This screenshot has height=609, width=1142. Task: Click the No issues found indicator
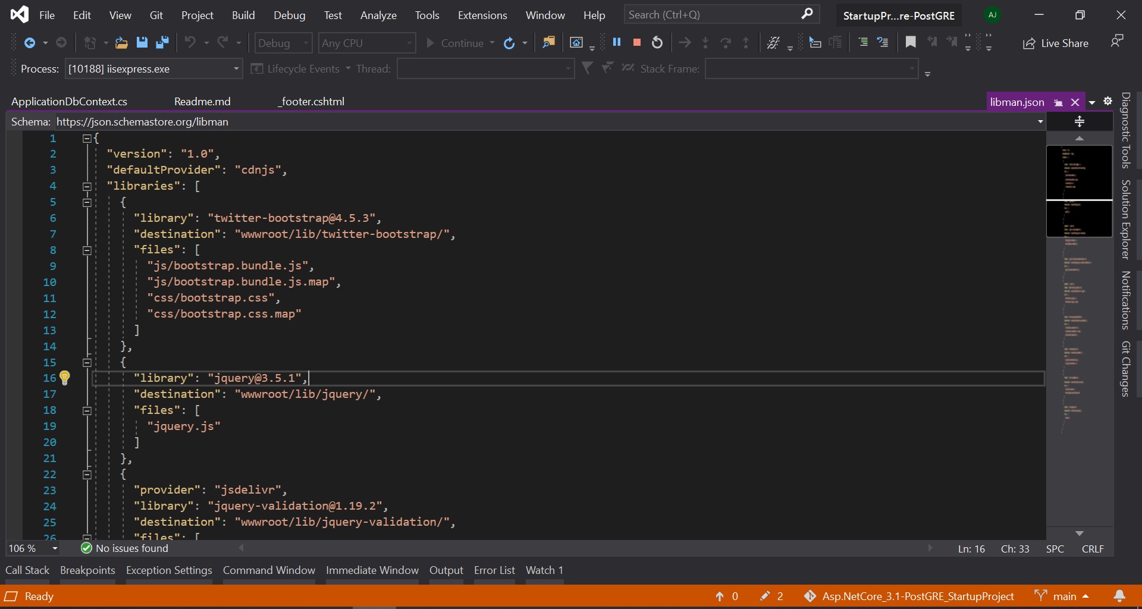point(125,548)
